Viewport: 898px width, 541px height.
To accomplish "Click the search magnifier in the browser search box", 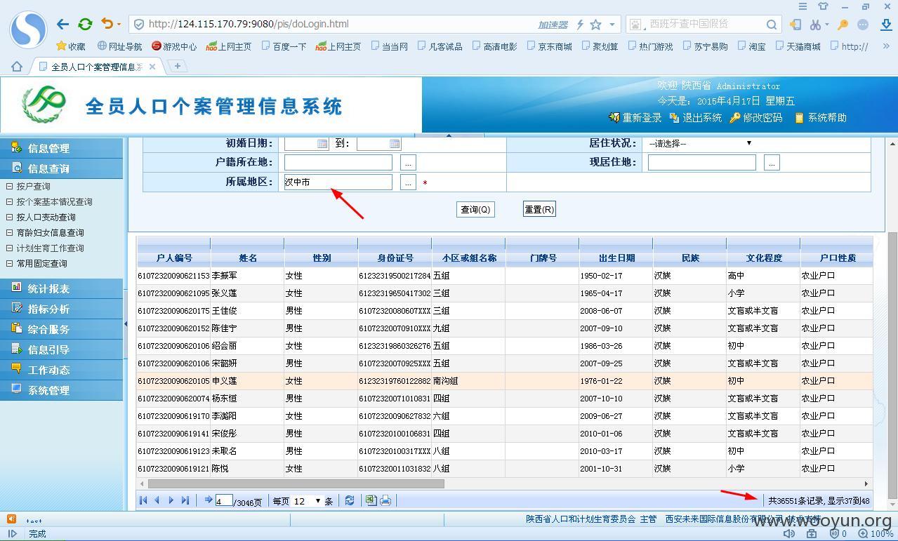I will click(771, 25).
